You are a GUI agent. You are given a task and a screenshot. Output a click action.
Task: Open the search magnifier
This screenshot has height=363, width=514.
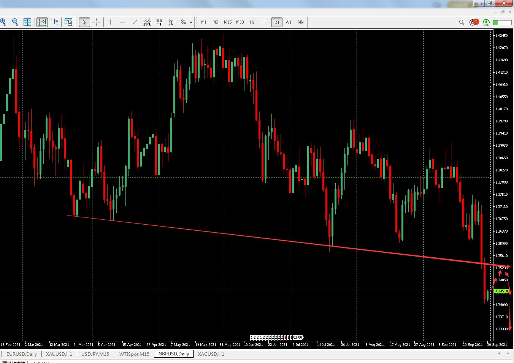[x=462, y=22]
